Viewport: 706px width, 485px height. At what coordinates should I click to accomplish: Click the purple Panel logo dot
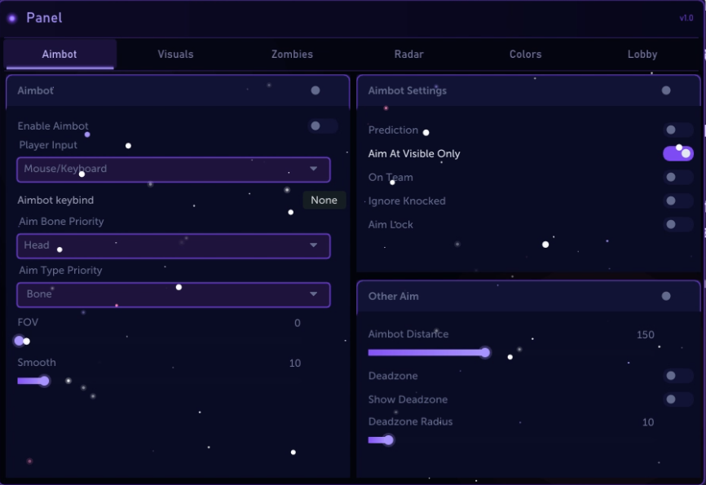pyautogui.click(x=12, y=18)
